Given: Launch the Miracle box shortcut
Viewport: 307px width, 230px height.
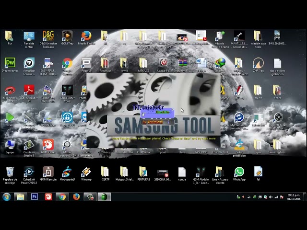Looking at the screenshot, I should 10,93.
